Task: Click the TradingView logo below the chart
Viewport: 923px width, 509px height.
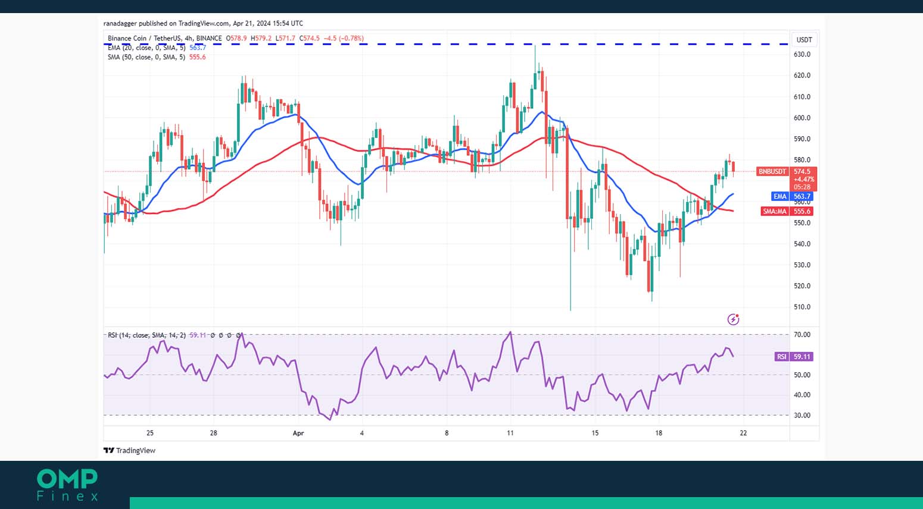Action: click(129, 451)
